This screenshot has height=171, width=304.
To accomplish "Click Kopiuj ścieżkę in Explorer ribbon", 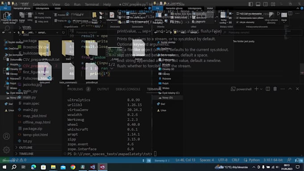I will (43, 17).
